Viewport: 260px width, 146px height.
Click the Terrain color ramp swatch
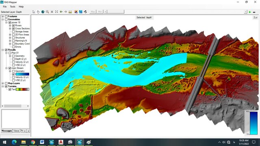(x=22, y=89)
